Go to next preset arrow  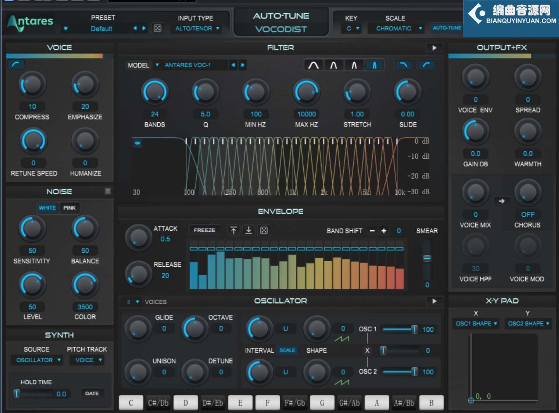tap(144, 28)
